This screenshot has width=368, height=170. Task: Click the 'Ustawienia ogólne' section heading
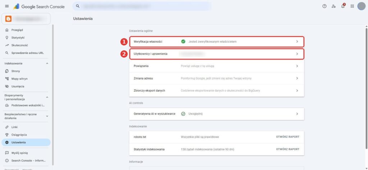click(141, 31)
